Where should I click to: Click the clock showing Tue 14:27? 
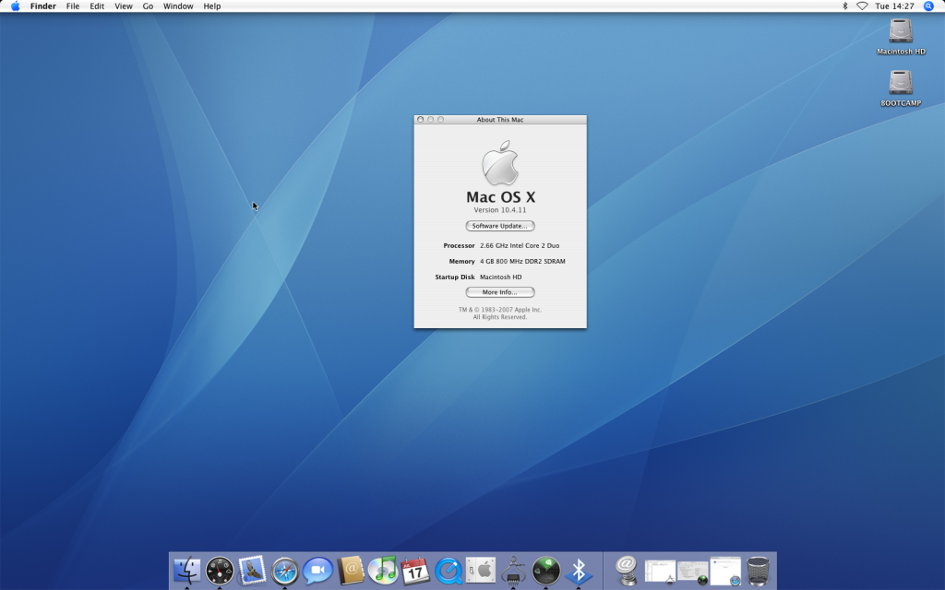coord(894,6)
